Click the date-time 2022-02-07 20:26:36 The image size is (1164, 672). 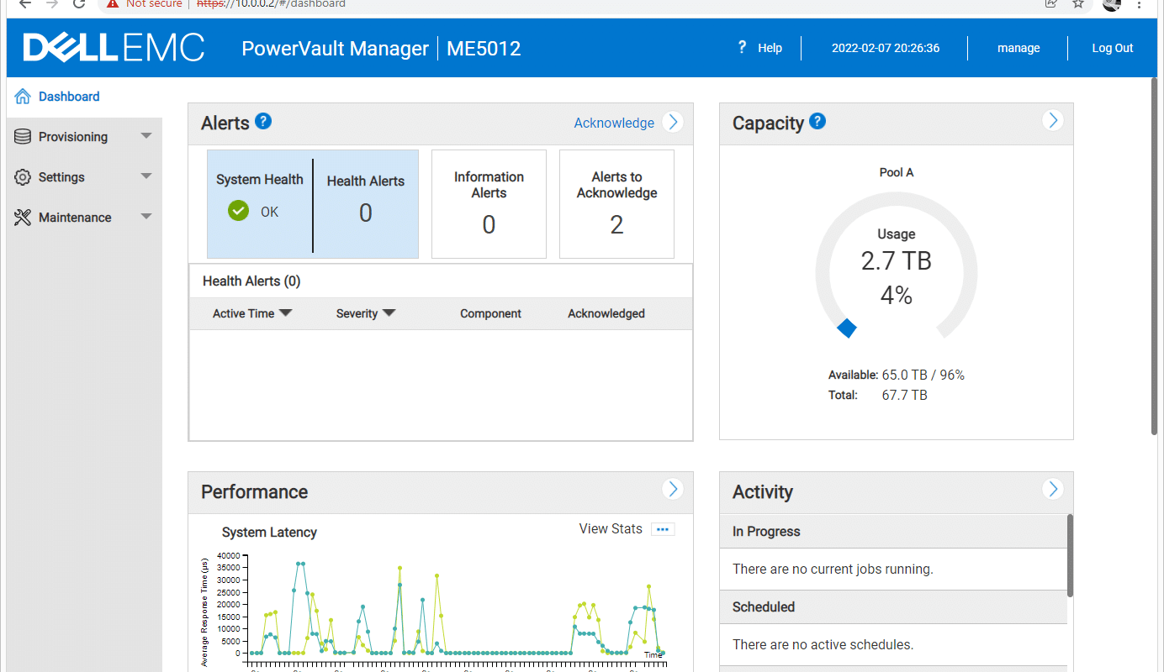pyautogui.click(x=886, y=48)
